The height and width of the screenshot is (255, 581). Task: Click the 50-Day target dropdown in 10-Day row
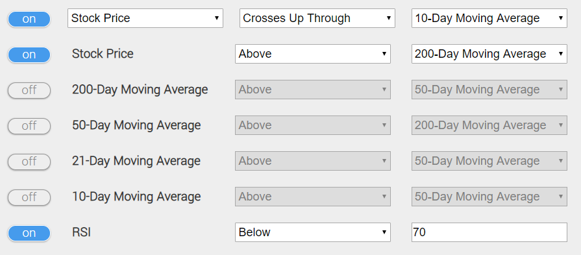click(x=489, y=197)
